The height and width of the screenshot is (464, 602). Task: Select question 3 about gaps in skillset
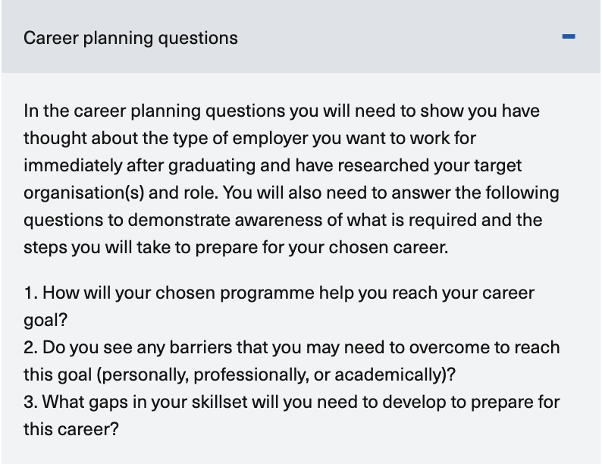[x=292, y=402]
